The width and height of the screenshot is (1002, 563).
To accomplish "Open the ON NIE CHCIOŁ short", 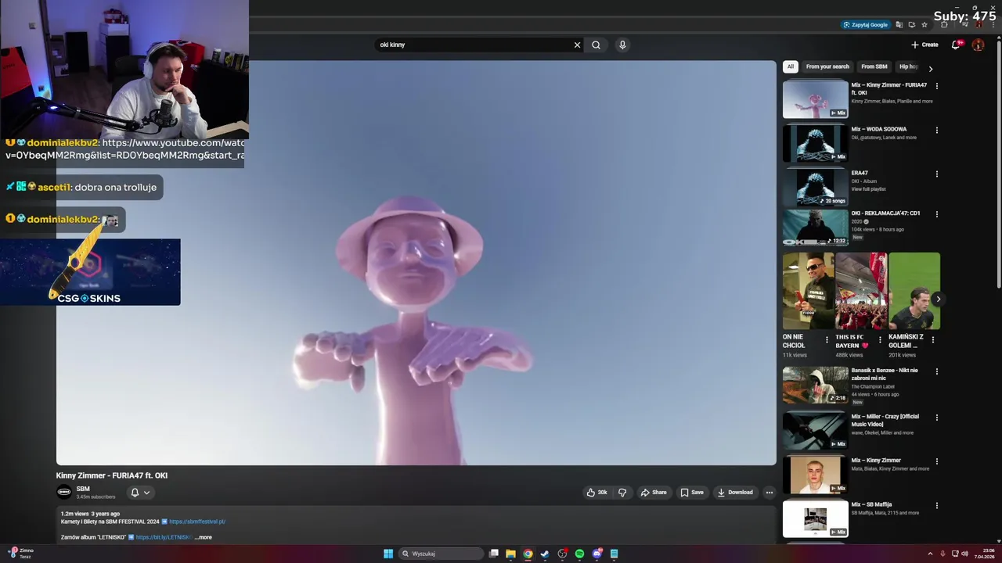I will point(808,291).
